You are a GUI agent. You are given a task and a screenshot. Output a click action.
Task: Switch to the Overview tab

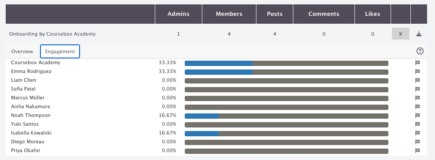coord(22,51)
